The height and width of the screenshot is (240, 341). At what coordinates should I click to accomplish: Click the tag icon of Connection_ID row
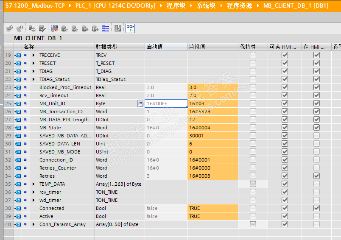coord(18,160)
